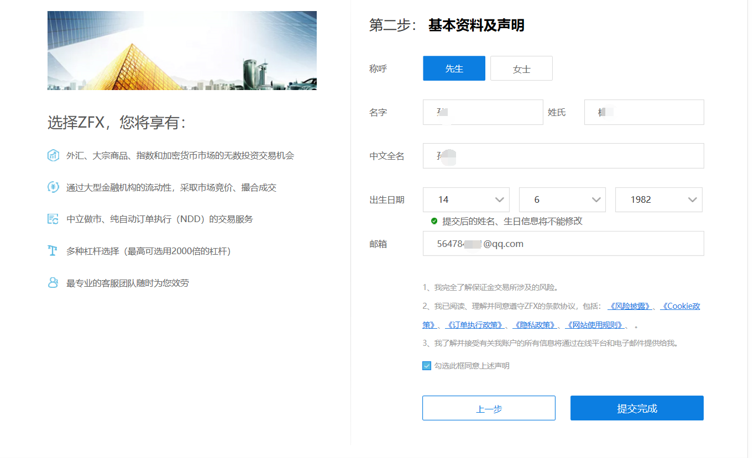Open the 《订单执行政策》 link

pyautogui.click(x=474, y=325)
